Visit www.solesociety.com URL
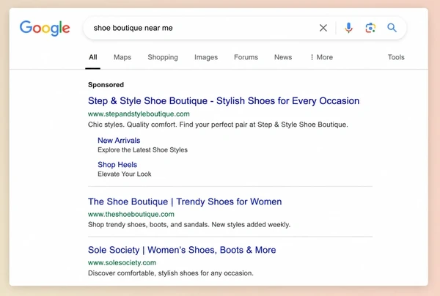 tap(122, 262)
